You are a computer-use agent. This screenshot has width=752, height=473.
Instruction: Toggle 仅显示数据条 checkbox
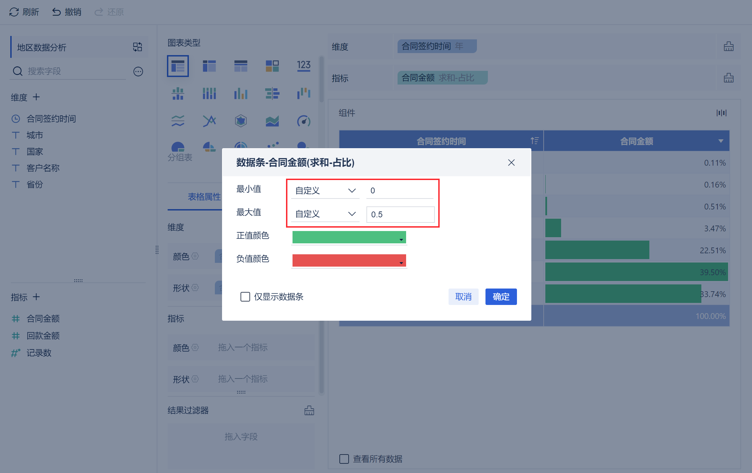tap(245, 297)
